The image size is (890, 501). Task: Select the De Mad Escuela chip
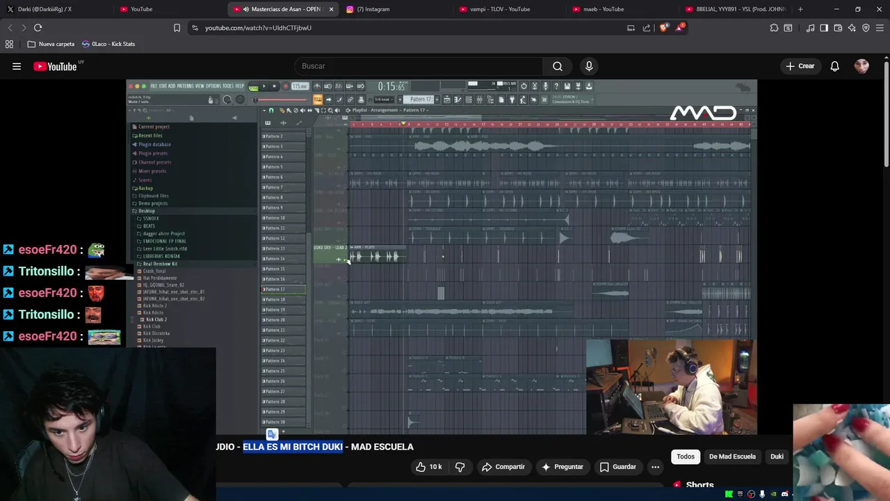(x=732, y=456)
